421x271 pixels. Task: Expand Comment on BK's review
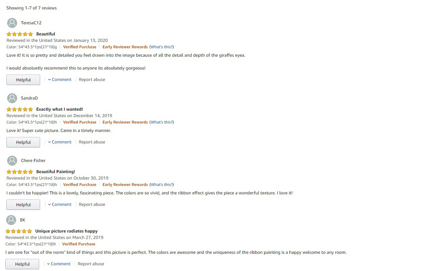click(59, 264)
